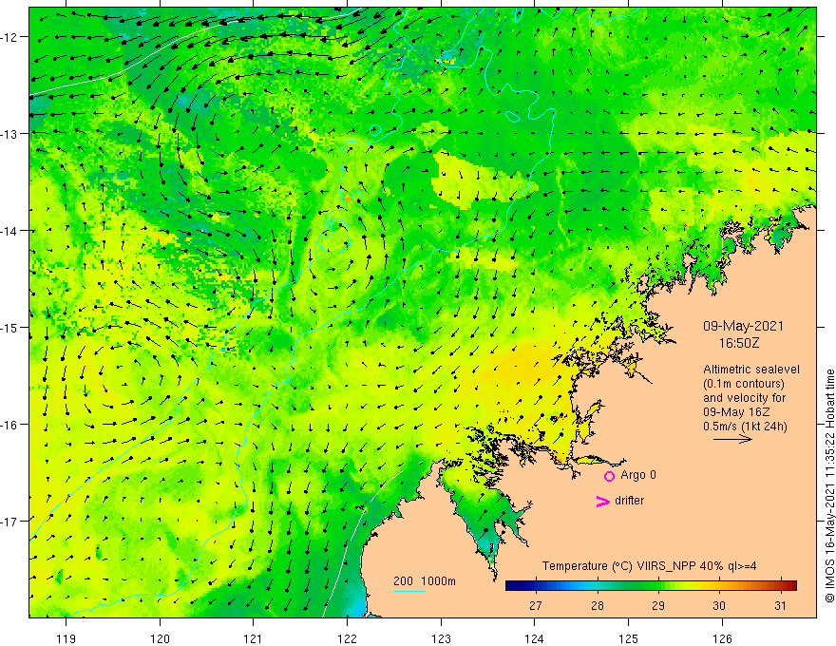Click the magenta drifter arrow symbol
Image resolution: width=836 pixels, height=646 pixels.
click(603, 501)
